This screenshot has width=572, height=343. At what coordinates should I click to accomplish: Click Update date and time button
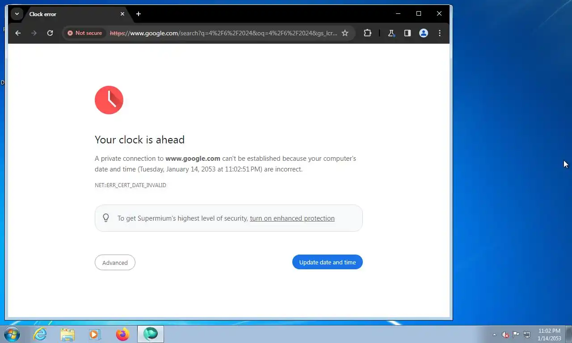tap(328, 262)
